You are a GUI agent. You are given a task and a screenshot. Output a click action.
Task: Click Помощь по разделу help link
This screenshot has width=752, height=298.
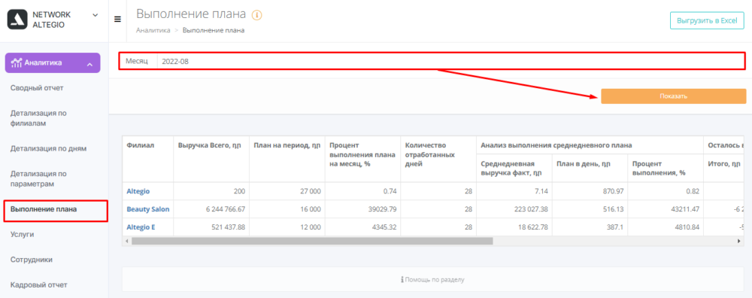[x=432, y=279]
